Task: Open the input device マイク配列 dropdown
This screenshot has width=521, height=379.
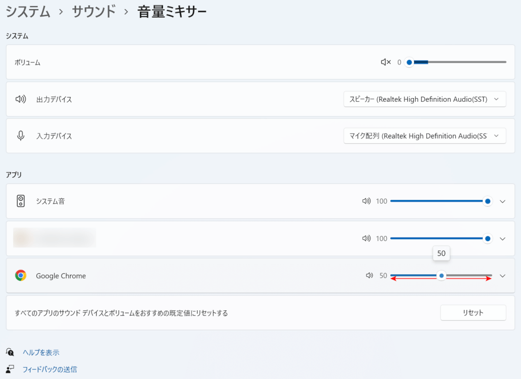Action: [x=424, y=136]
